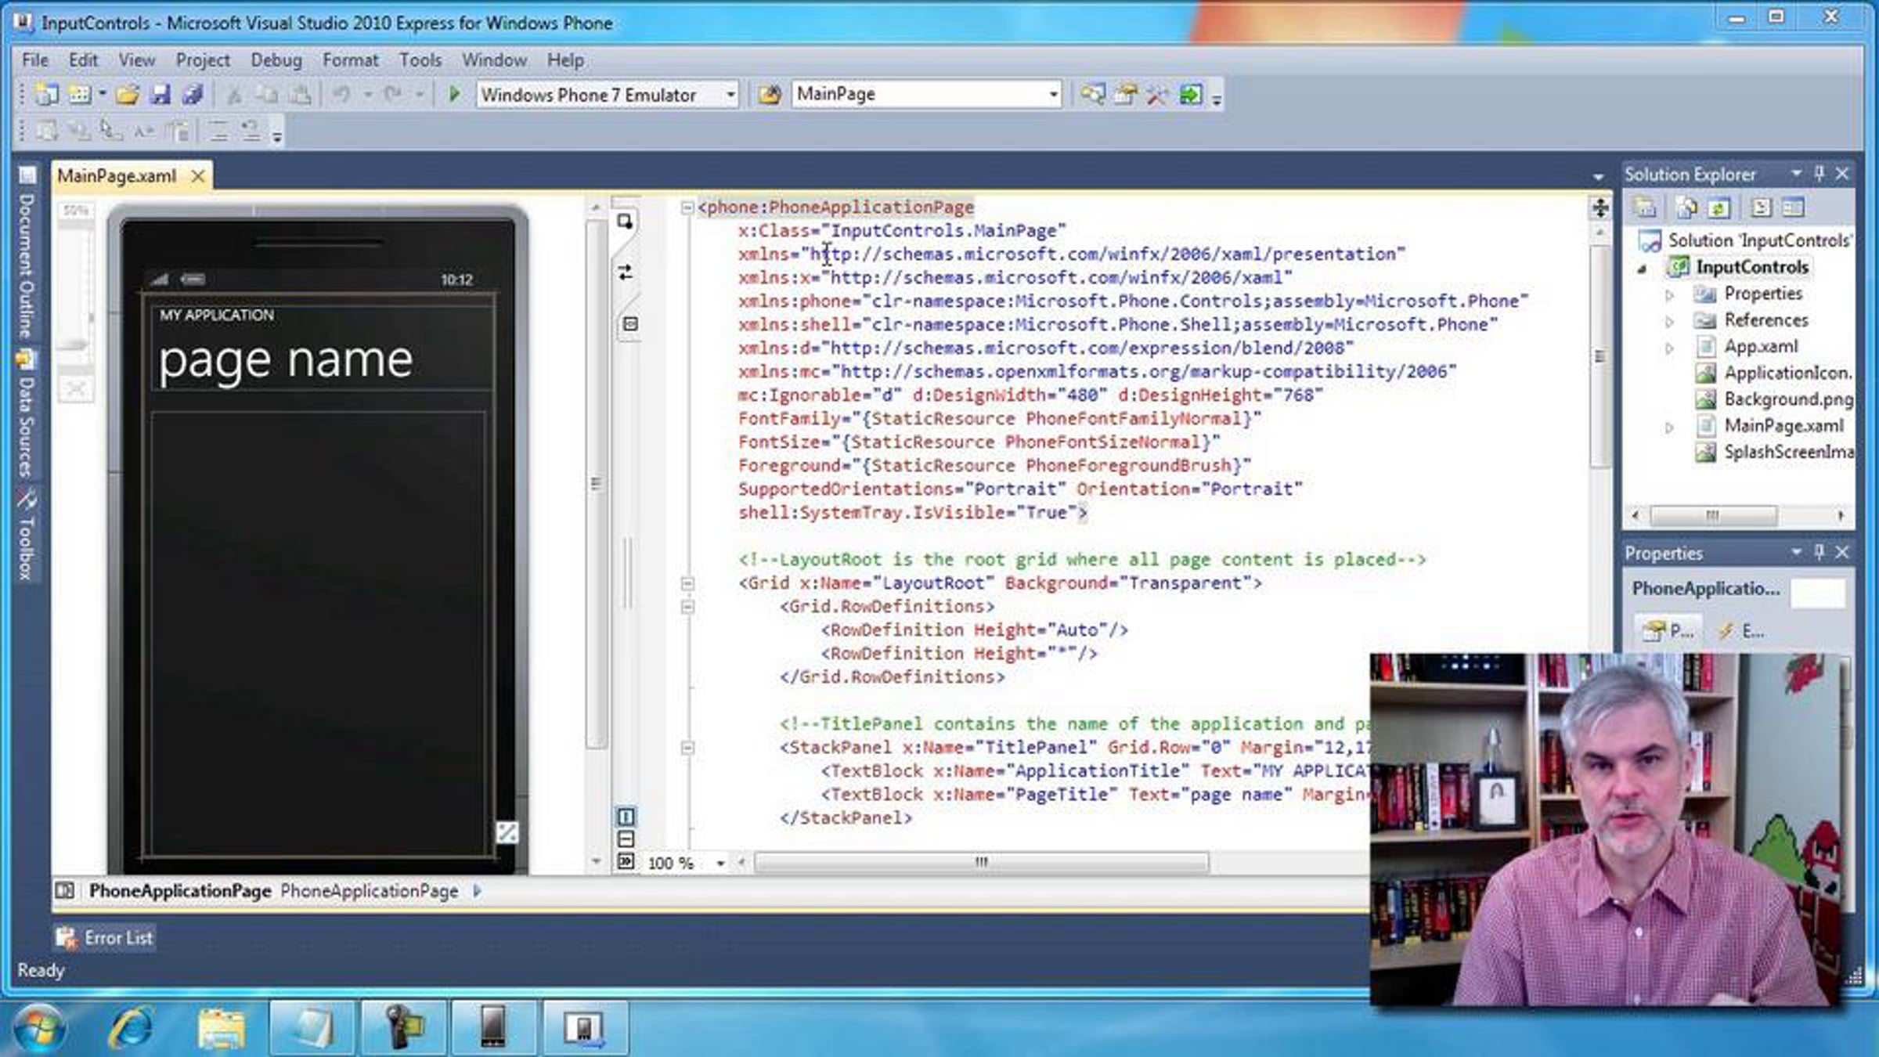
Task: Open the Properties Window toolbar icon
Action: 1126,95
